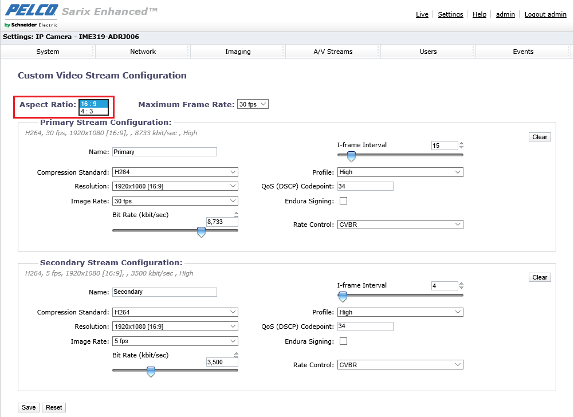574x417 pixels.
Task: Open primary stream Resolution dropdown
Action: 175,186
